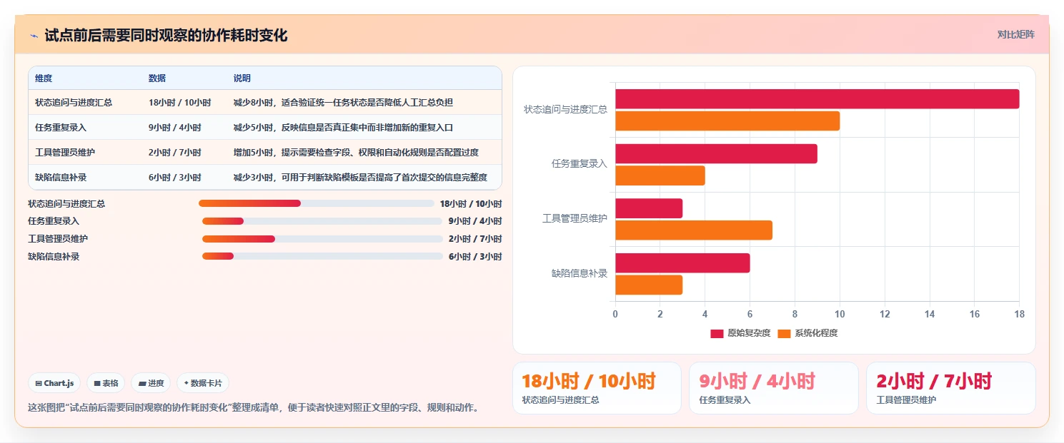The image size is (1064, 443).
Task: Click progress list label 缺陷信息补录
Action: coord(54,257)
